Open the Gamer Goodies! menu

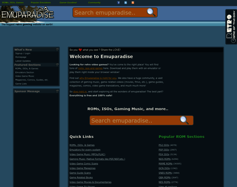pos(68,2)
